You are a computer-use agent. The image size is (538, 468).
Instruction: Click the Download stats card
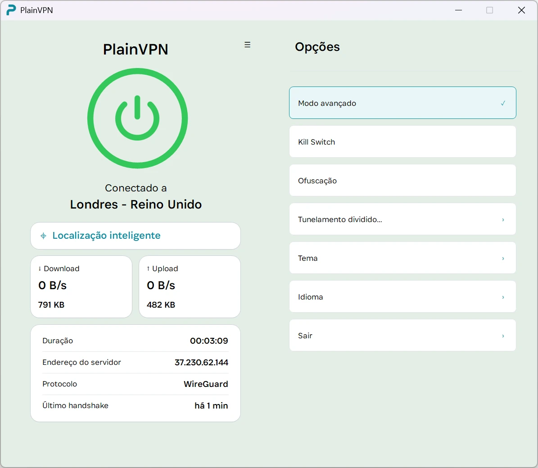[81, 287]
